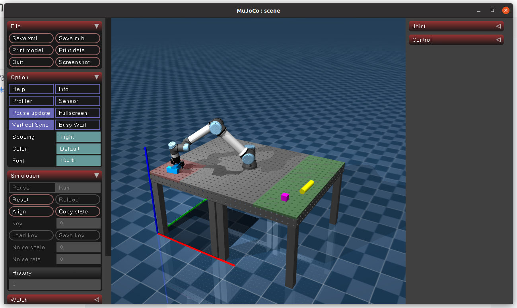Click Save key button
This screenshot has height=308, width=517.
click(x=78, y=235)
